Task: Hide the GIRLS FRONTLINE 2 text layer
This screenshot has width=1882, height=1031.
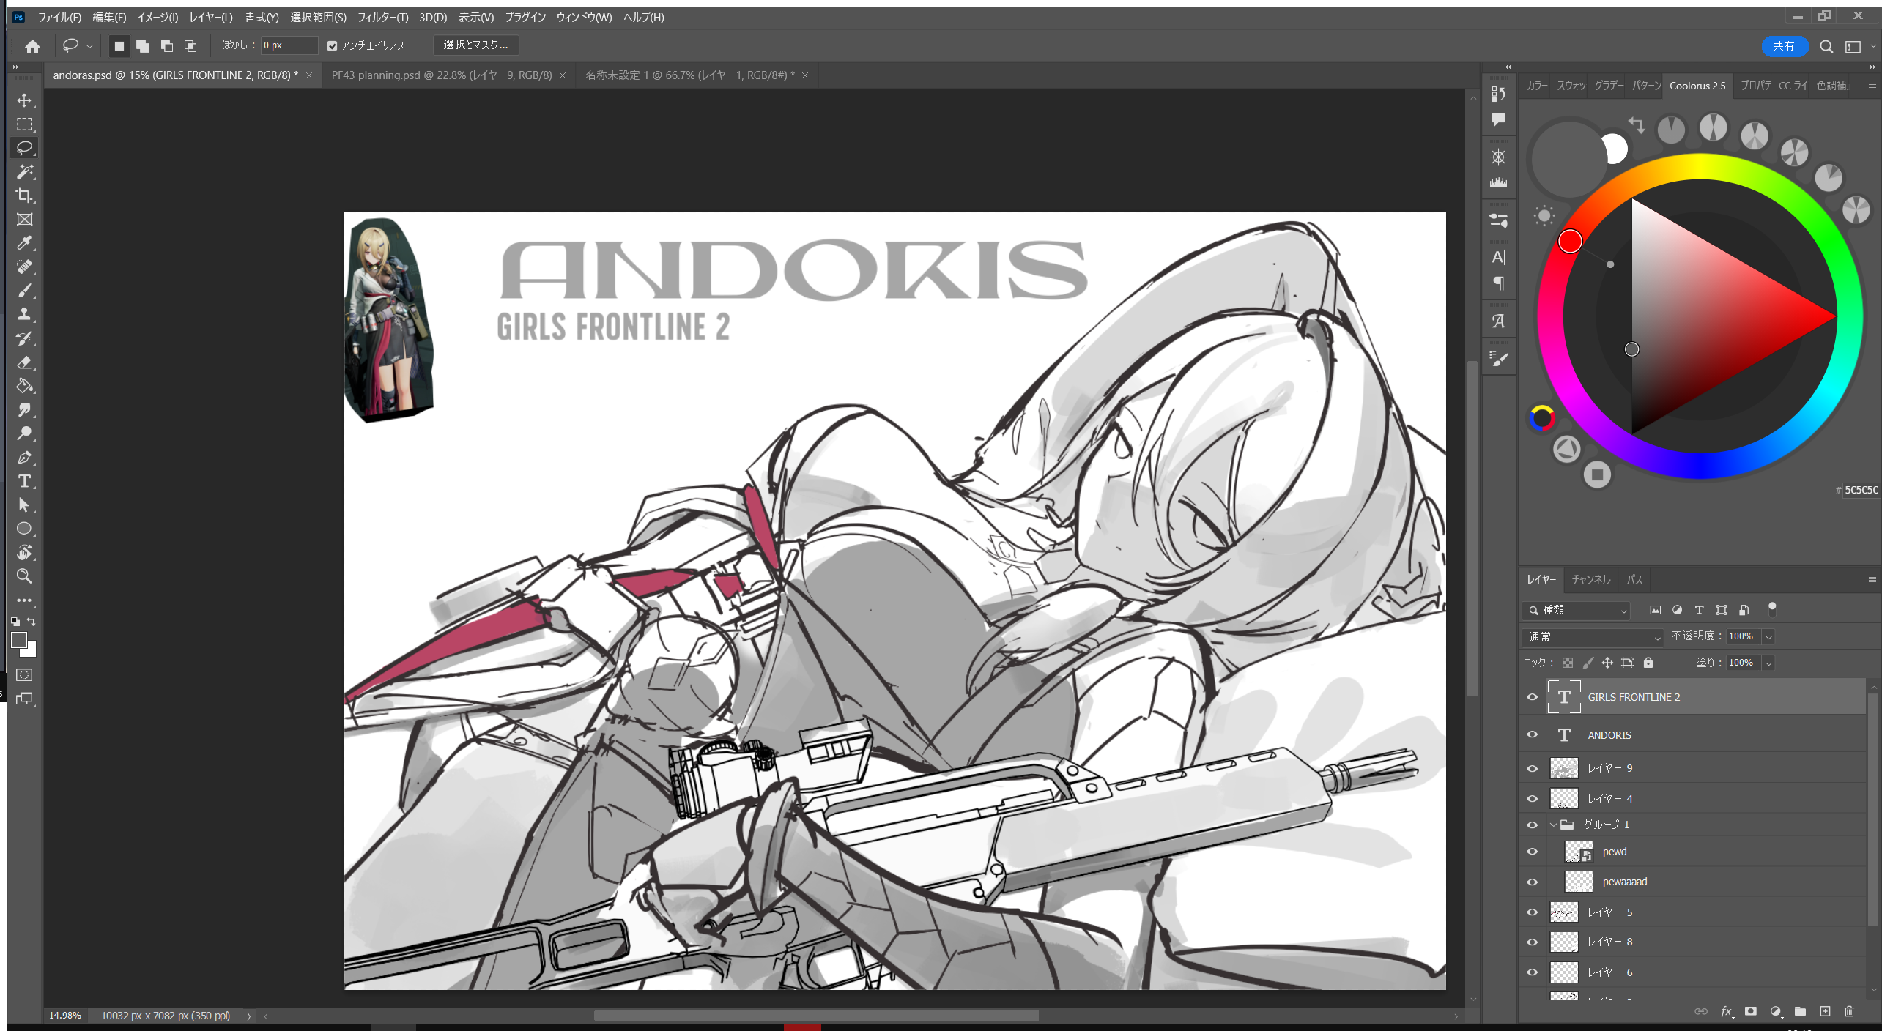Action: [1532, 697]
